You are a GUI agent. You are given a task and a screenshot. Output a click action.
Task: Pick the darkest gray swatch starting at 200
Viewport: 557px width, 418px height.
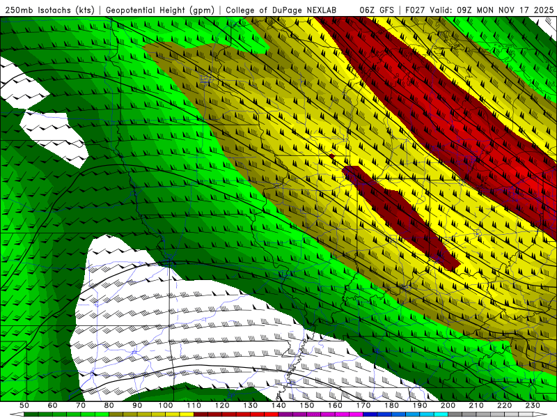(455, 415)
